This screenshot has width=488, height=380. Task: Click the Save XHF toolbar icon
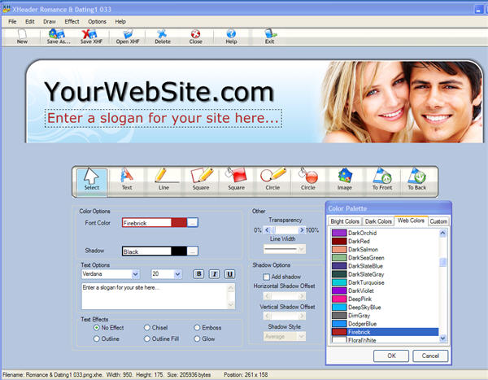[x=91, y=35]
